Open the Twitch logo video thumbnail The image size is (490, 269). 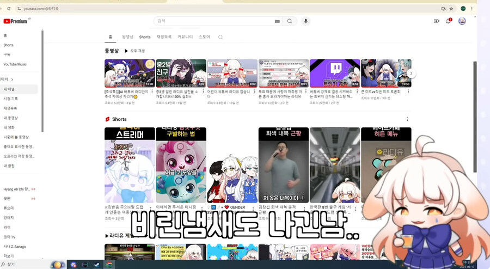334,73
